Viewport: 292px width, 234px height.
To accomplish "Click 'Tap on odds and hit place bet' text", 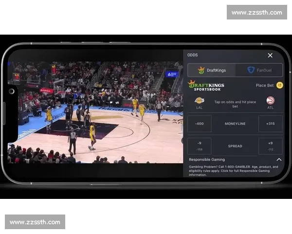I will (235, 104).
